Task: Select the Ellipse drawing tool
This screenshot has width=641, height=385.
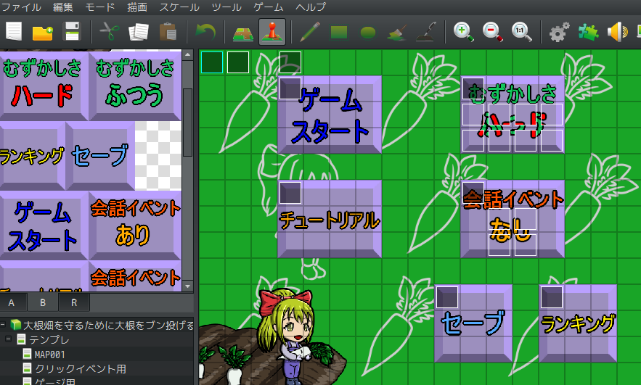Action: (368, 32)
